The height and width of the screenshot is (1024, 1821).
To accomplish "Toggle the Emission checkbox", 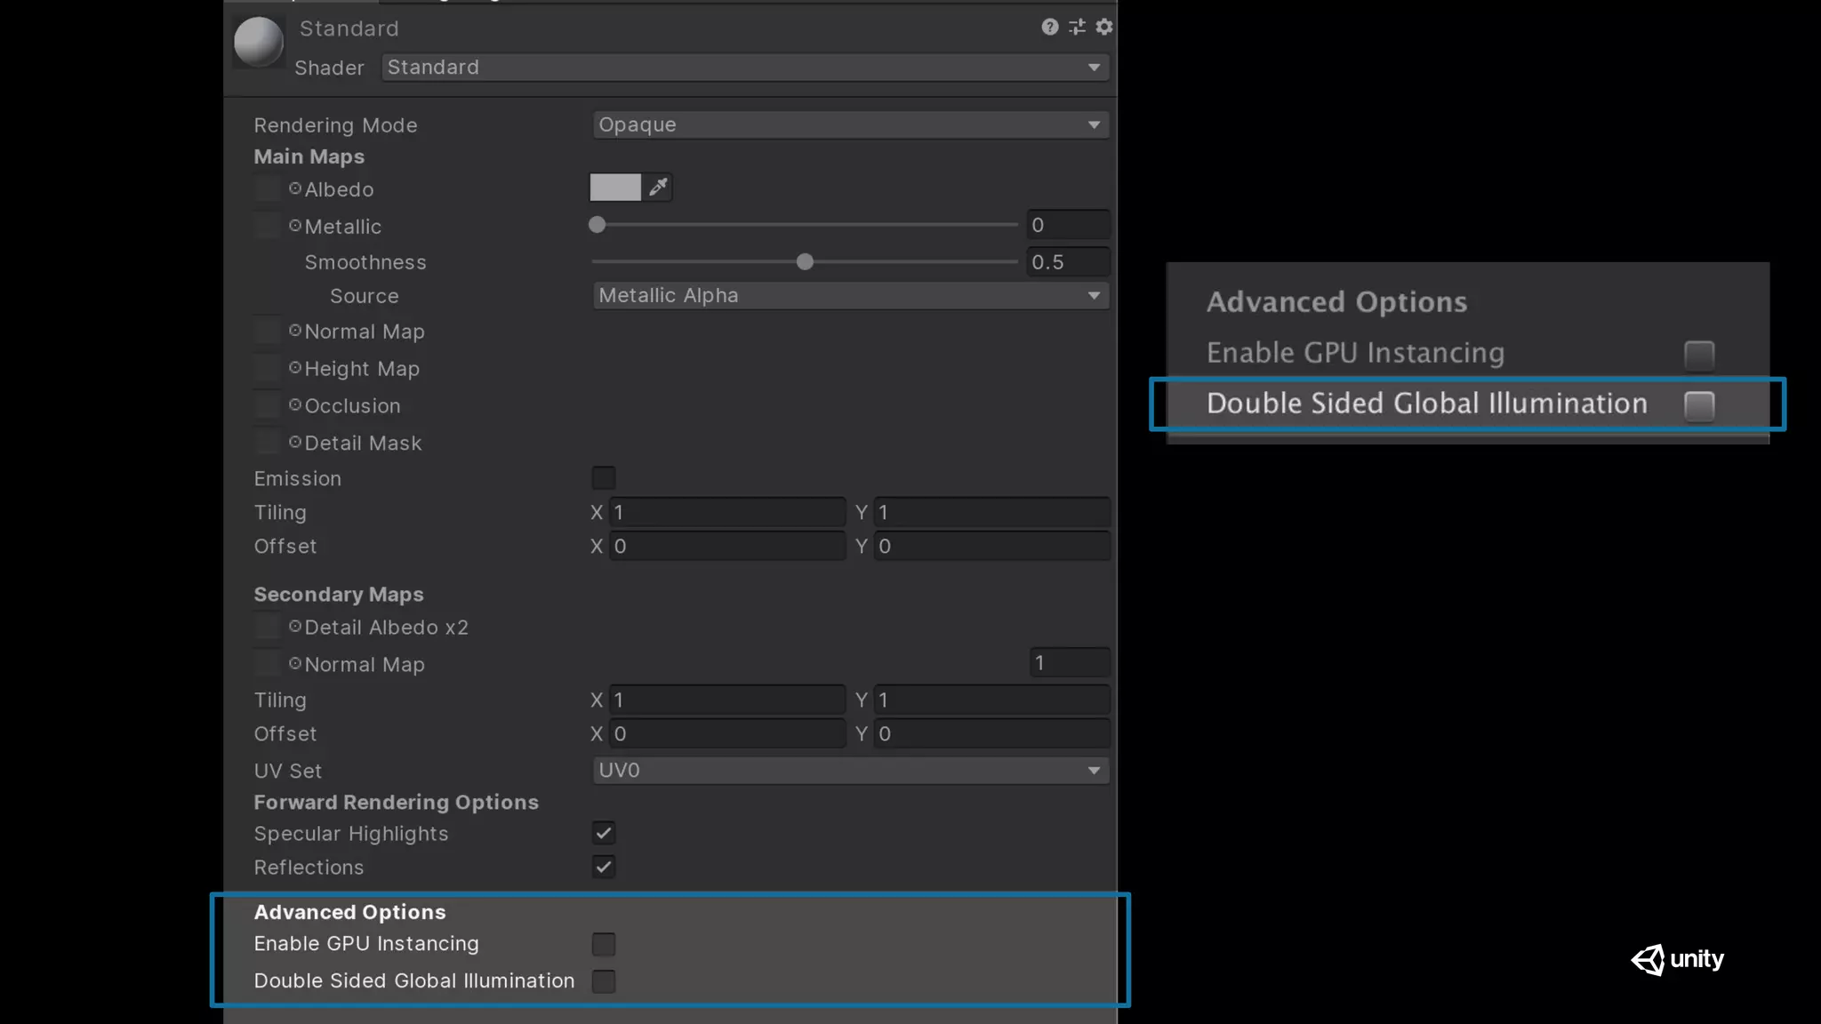I will click(x=604, y=478).
